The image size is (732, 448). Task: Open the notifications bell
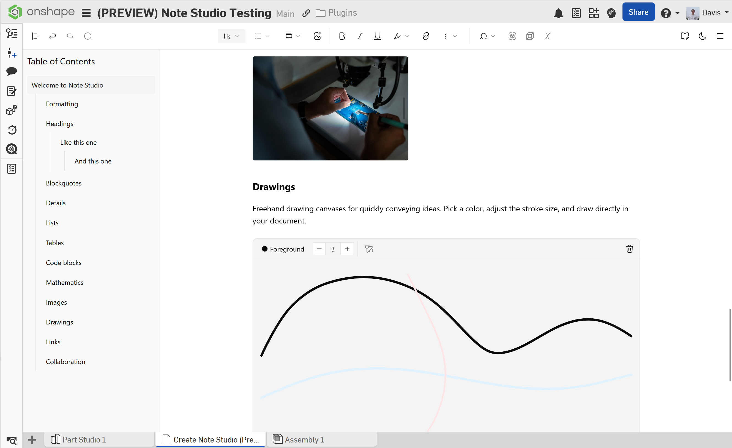pos(558,13)
